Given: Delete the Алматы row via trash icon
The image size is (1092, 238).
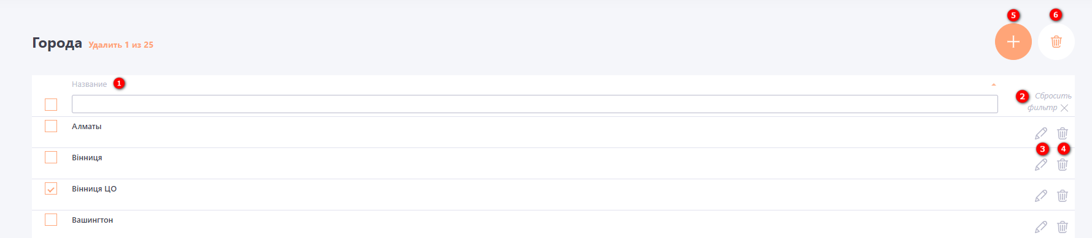Looking at the screenshot, I should coord(1063,133).
